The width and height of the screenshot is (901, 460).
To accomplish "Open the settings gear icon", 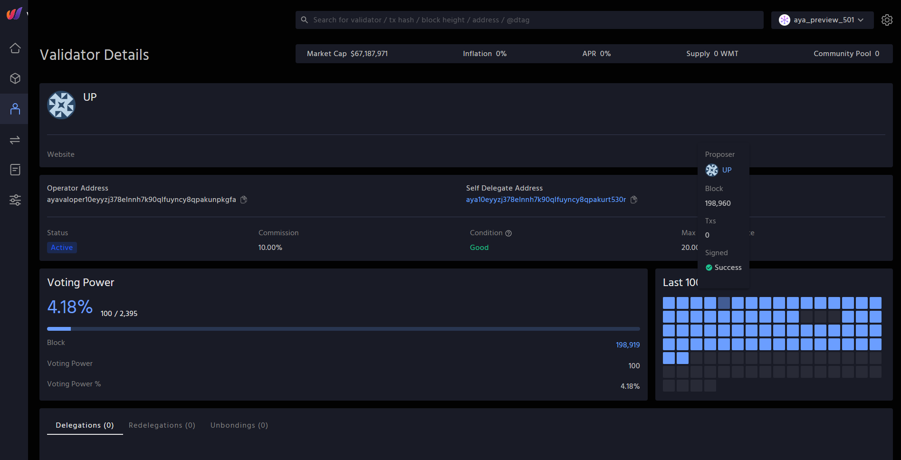I will [x=887, y=20].
